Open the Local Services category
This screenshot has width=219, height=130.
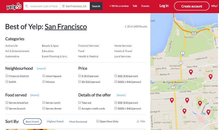pos(122,56)
